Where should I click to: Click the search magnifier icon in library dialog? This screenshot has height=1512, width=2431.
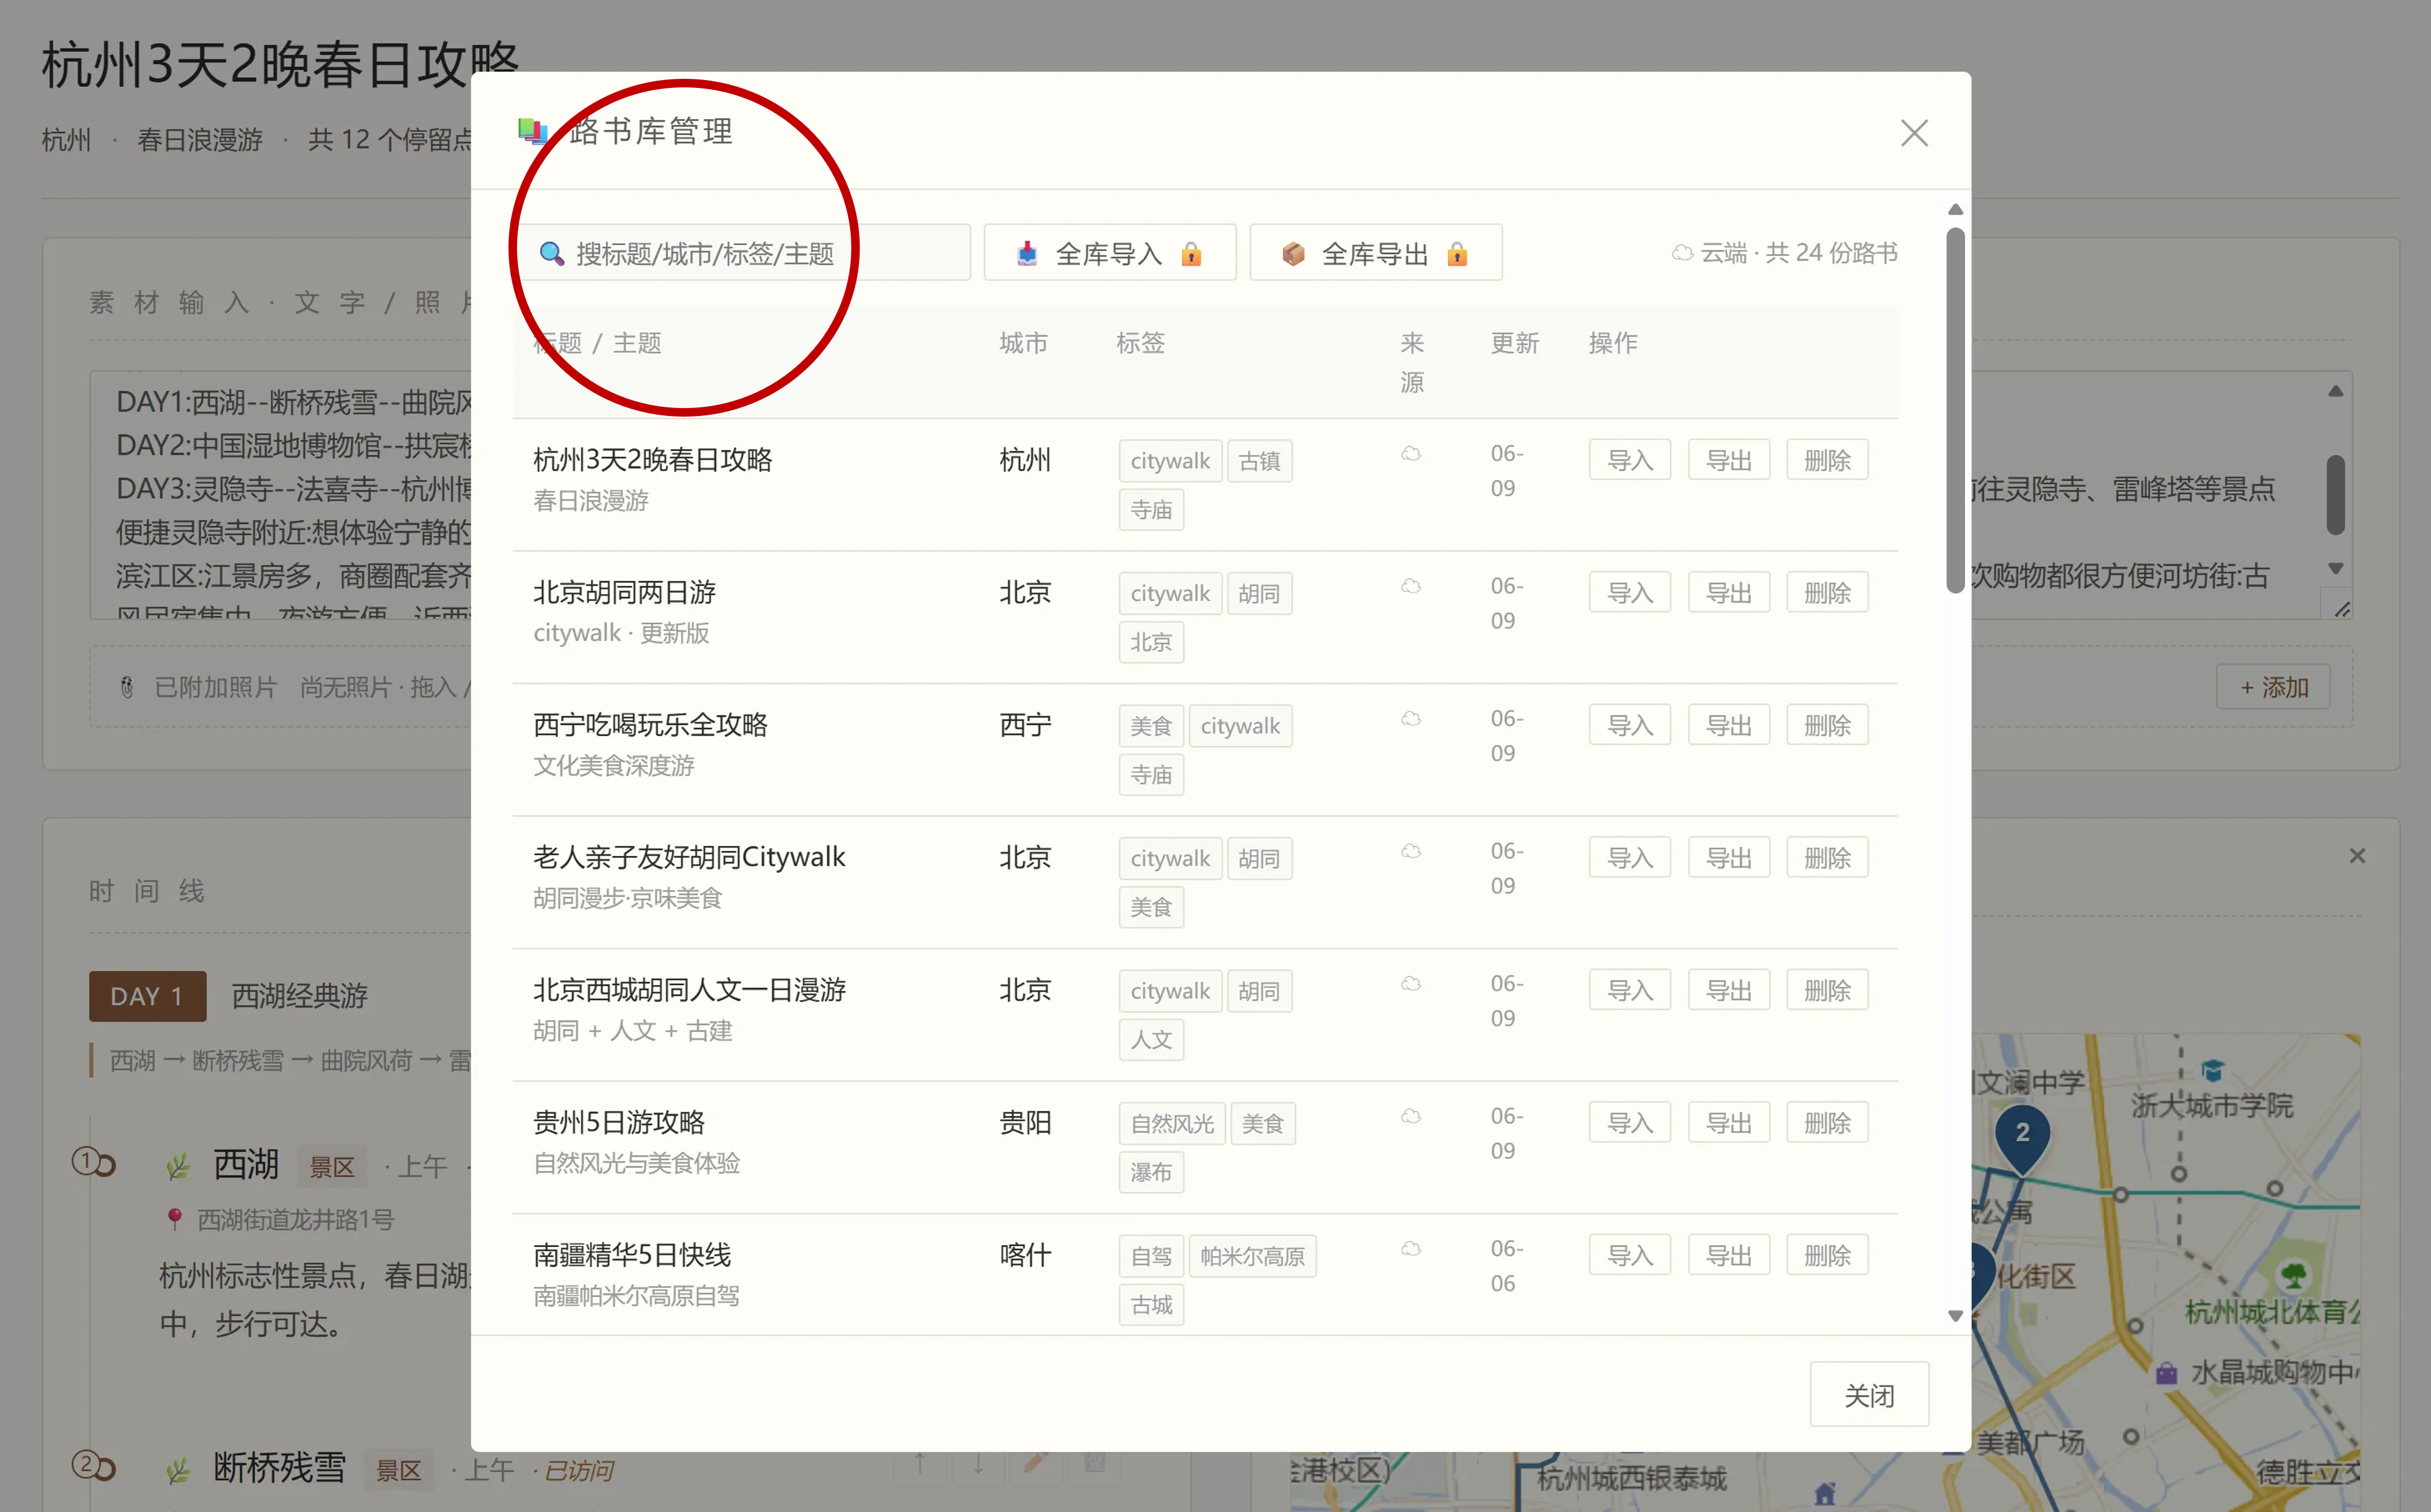[551, 254]
